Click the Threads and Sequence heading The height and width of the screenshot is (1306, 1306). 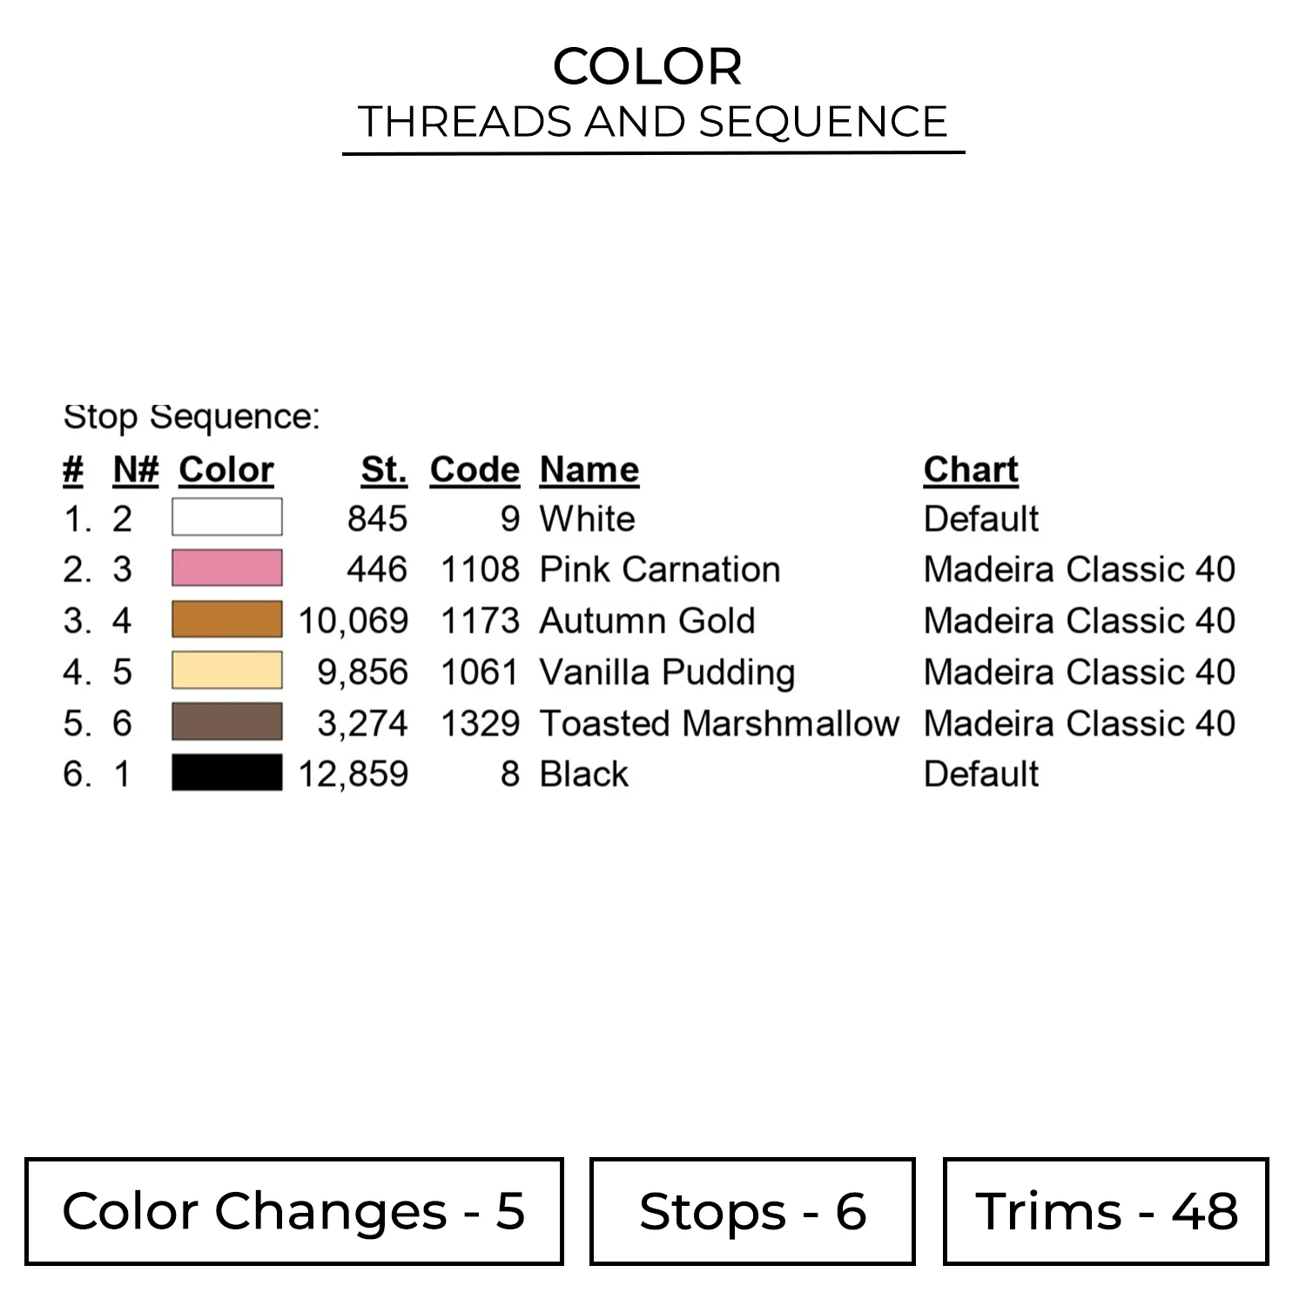[x=653, y=122]
